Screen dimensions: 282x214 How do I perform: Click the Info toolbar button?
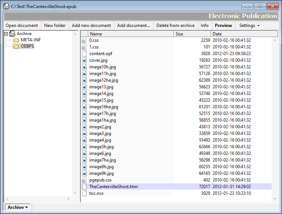(x=205, y=26)
